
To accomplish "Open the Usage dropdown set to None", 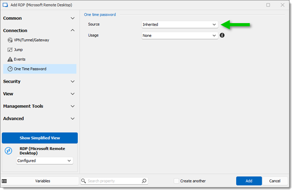I will [x=180, y=36].
